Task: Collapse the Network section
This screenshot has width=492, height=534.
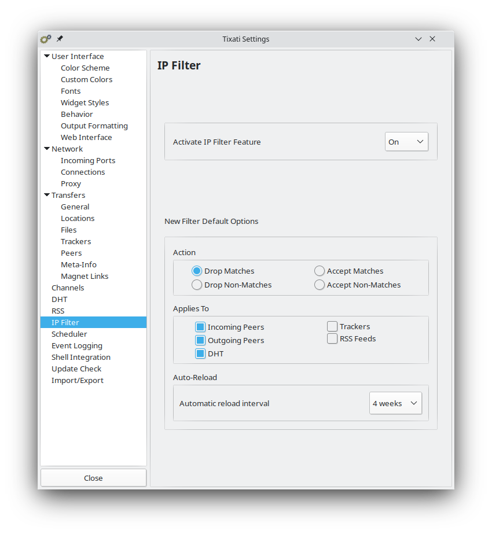Action: tap(47, 149)
